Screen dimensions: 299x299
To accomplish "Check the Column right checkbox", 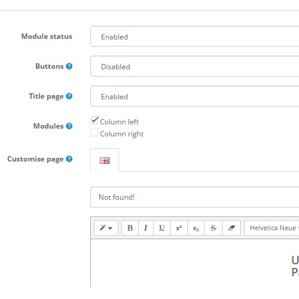I will click(x=94, y=133).
